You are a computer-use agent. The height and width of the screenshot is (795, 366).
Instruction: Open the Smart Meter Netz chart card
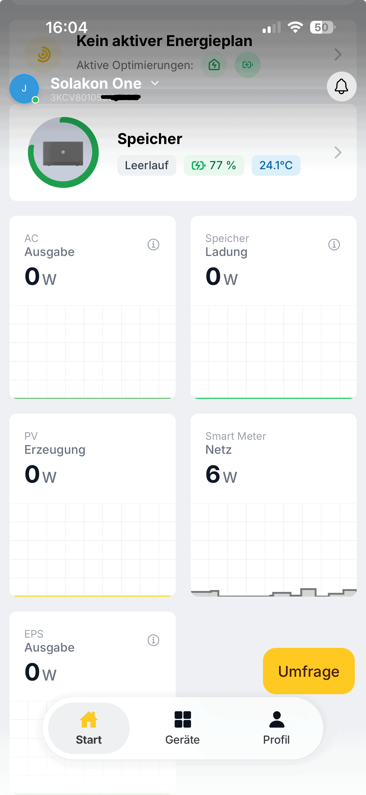273,504
